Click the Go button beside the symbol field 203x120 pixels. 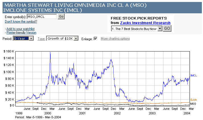click(61, 16)
